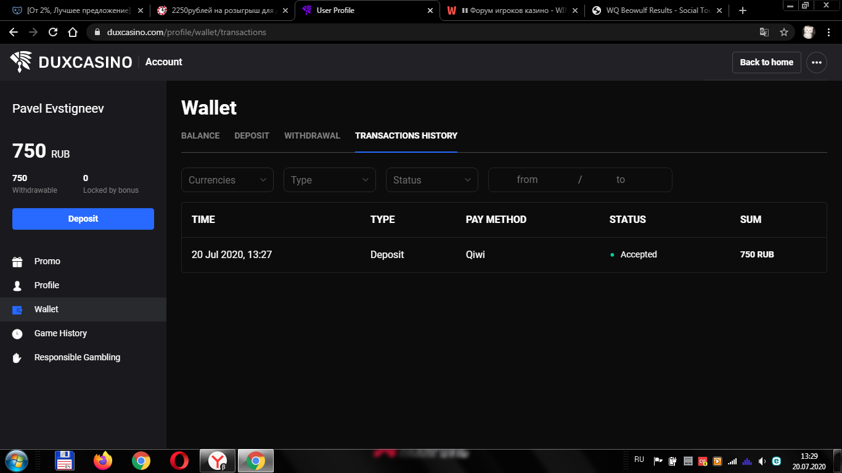The image size is (842, 473).
Task: Click the DuxCasino logo icon
Action: tap(20, 62)
